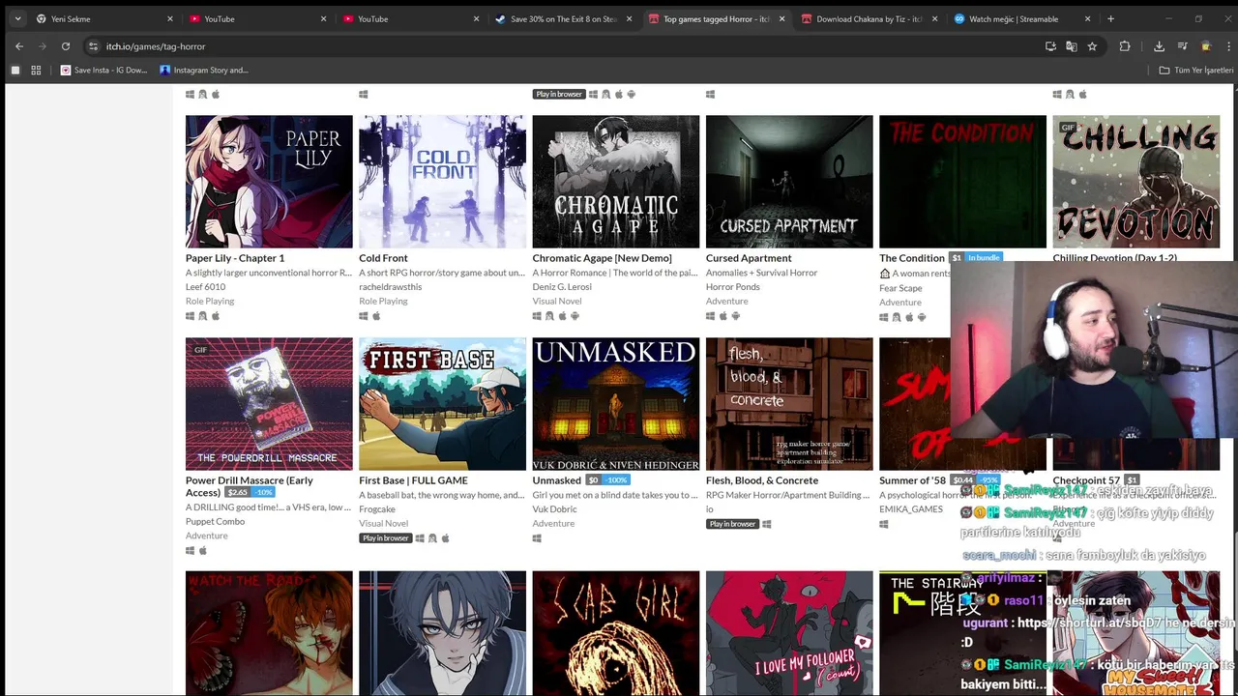
Task: Open the 'Instagram Story and...' bookmark
Action: point(203,70)
